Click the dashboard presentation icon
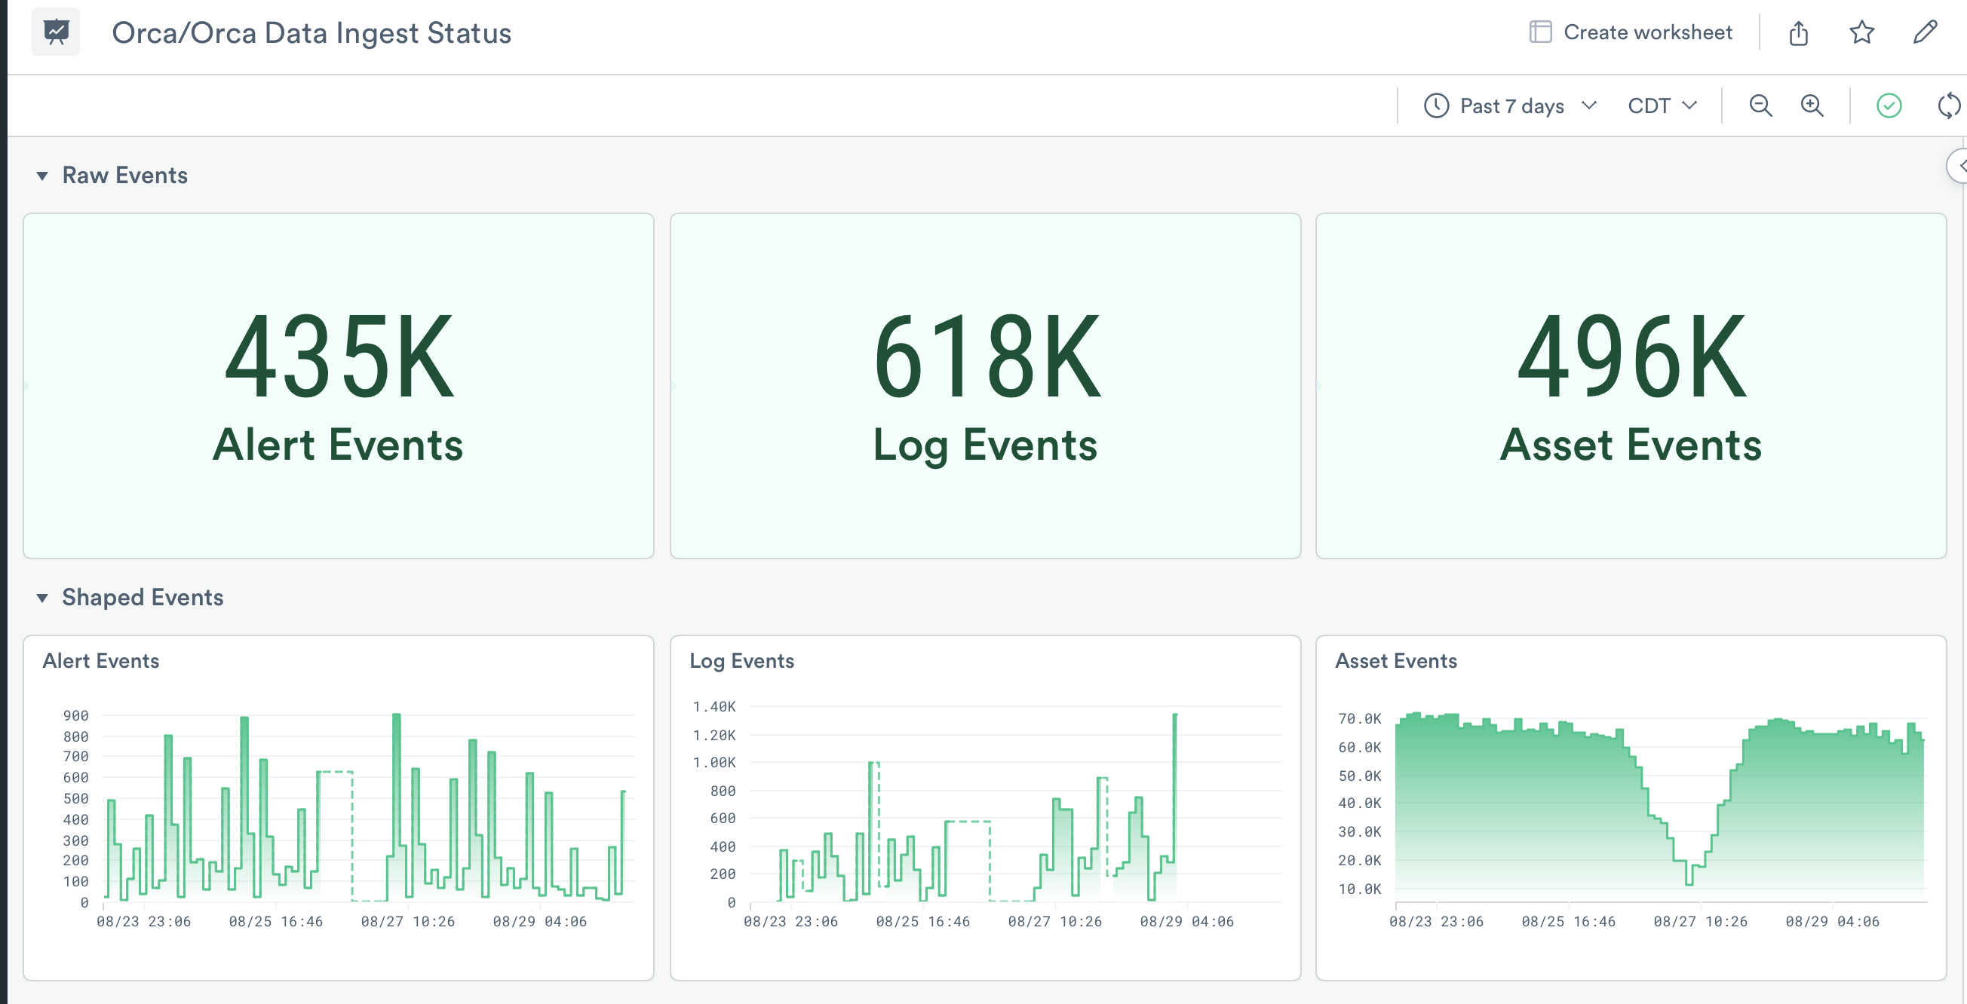1967x1004 pixels. tap(56, 32)
